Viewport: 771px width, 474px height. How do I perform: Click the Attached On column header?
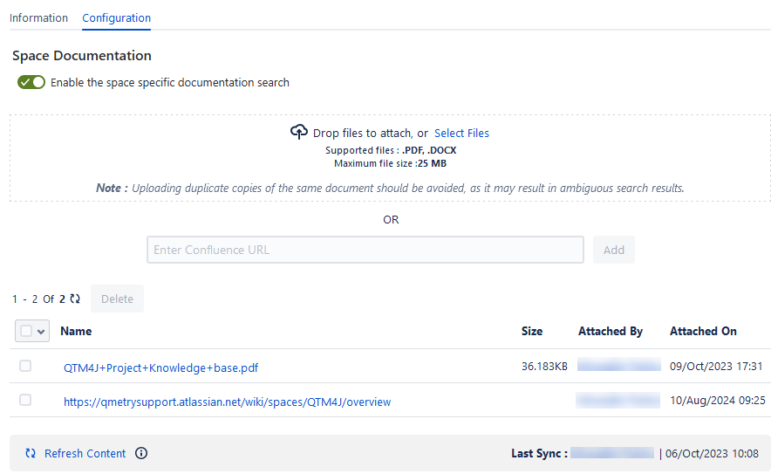coord(703,332)
